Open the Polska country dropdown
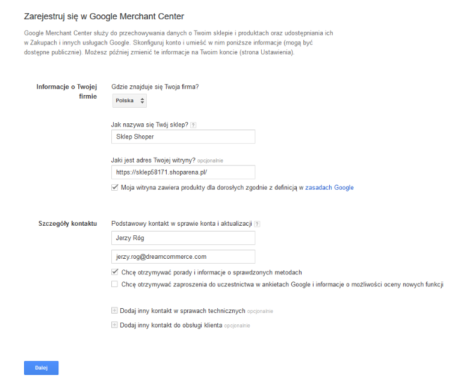This screenshot has height=387, width=458. [x=129, y=101]
